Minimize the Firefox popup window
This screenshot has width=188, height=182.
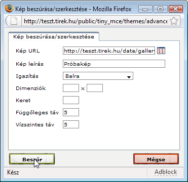coord(145,9)
